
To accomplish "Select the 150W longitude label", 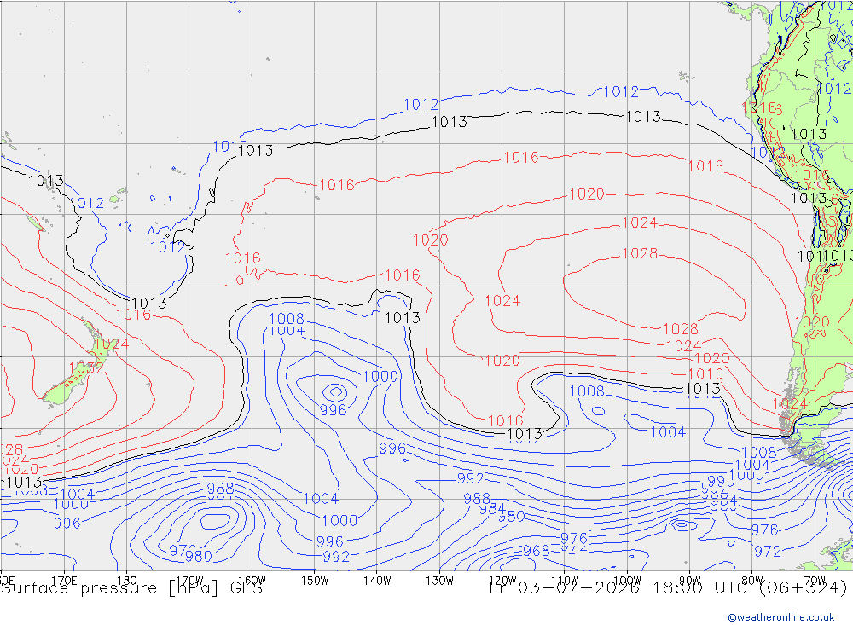I will click(x=315, y=581).
